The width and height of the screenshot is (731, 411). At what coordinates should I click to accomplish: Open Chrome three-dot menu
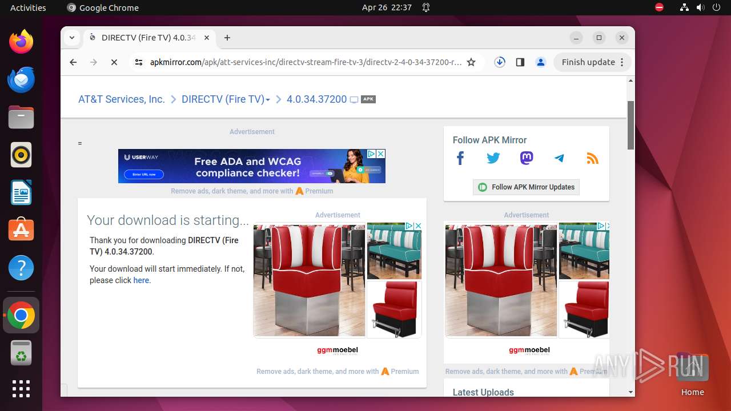tap(622, 62)
